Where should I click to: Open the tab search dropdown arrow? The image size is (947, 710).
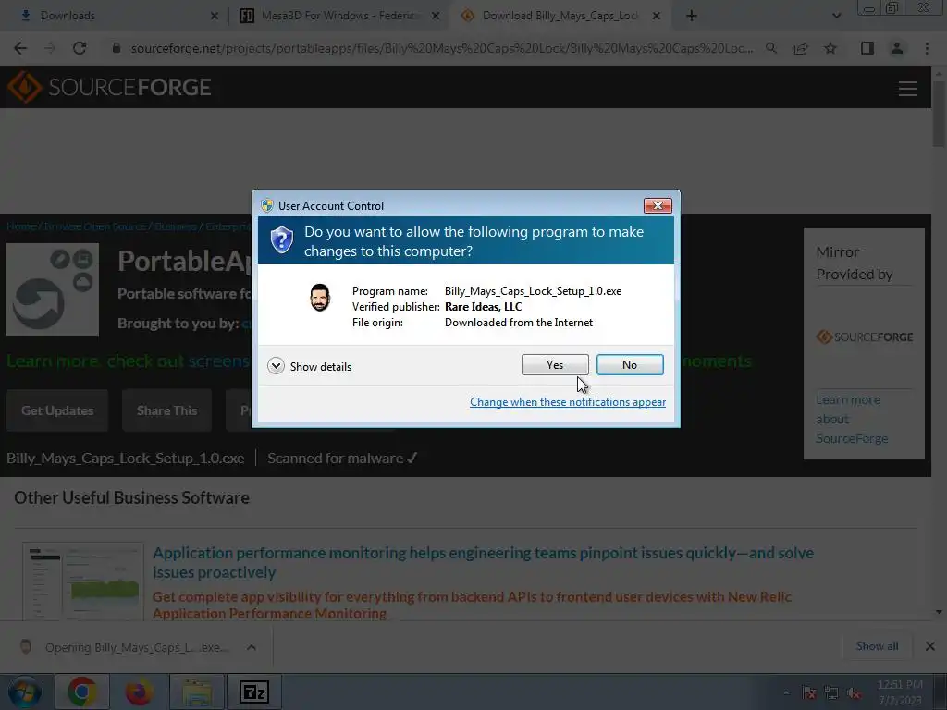click(x=836, y=16)
